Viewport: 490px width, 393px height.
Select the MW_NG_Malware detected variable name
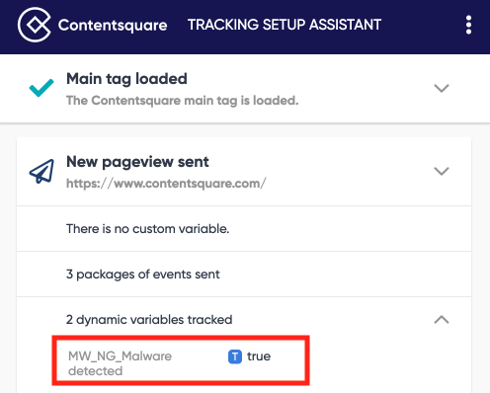coord(120,363)
